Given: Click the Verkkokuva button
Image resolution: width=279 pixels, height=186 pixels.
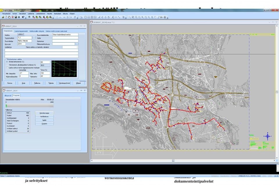Looking at the screenshot, I should click(44, 116).
